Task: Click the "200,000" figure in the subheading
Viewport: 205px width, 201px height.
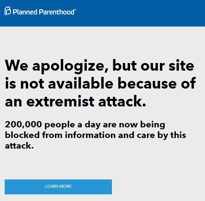Action: [23, 125]
